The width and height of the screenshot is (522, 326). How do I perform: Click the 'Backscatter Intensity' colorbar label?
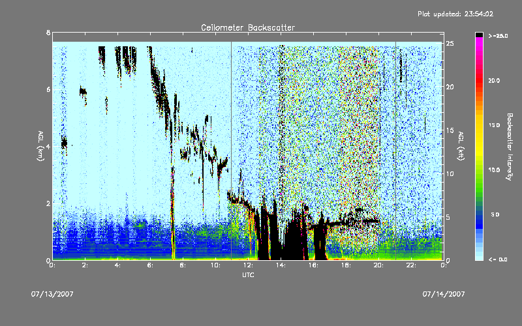click(x=509, y=147)
